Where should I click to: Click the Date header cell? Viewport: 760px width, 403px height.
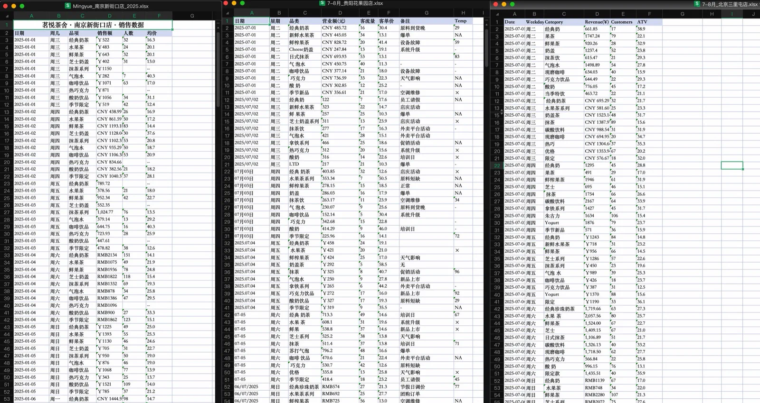(514, 22)
